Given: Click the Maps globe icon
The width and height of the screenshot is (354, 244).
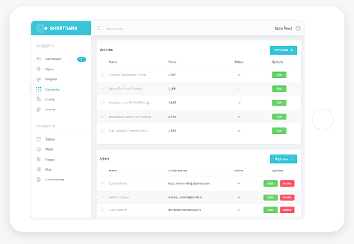Looking at the screenshot, I should (x=39, y=149).
